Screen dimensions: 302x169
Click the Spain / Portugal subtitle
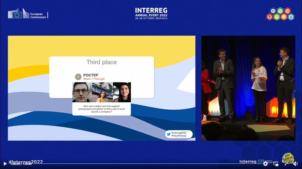point(94,79)
